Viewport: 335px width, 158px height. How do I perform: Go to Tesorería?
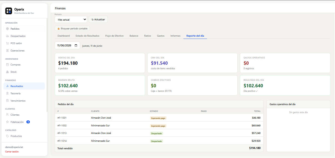(24, 94)
